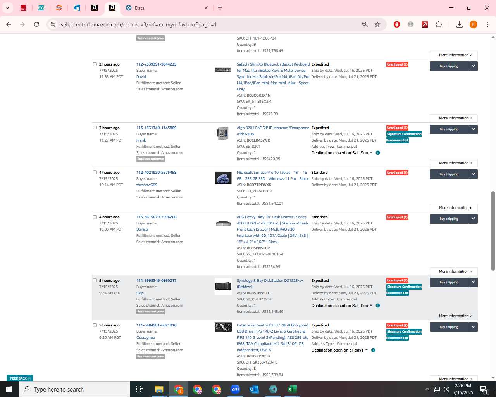Open notifications center icon
This screenshot has width=496, height=397.
pyautogui.click(x=483, y=389)
